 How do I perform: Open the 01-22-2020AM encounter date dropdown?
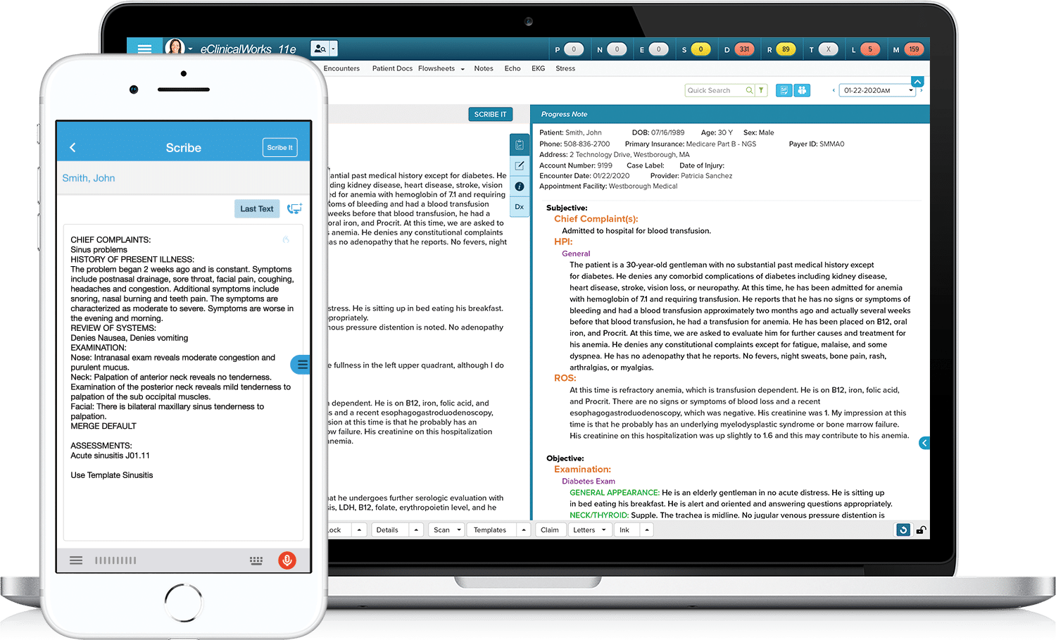coord(877,90)
